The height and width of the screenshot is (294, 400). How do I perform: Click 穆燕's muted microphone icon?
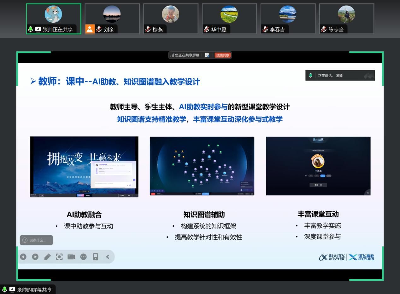(x=148, y=30)
